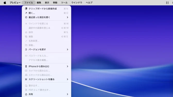Select バージョンを戻す menu entry
Viewport: 173px width, 97px height.
point(46,50)
